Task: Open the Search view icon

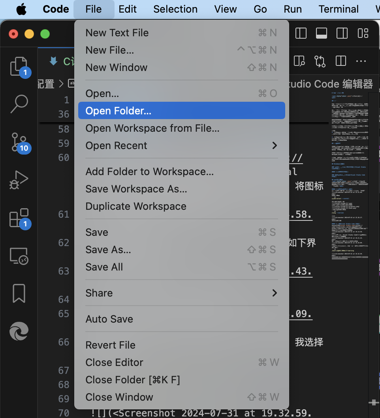Action: (x=19, y=104)
